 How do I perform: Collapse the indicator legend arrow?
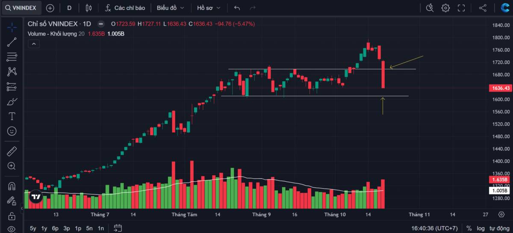coord(33,44)
